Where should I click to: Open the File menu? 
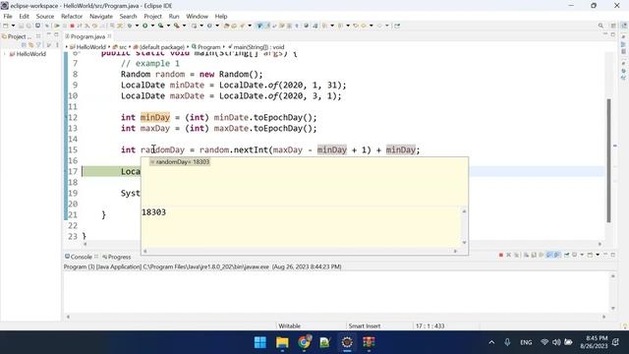pos(8,17)
